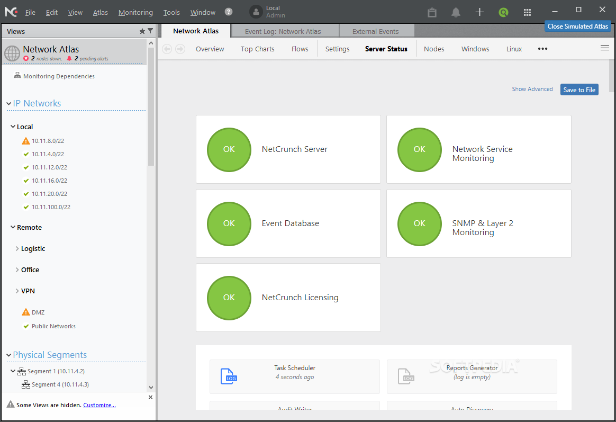Open the Edit menu
The height and width of the screenshot is (422, 616).
tap(51, 12)
